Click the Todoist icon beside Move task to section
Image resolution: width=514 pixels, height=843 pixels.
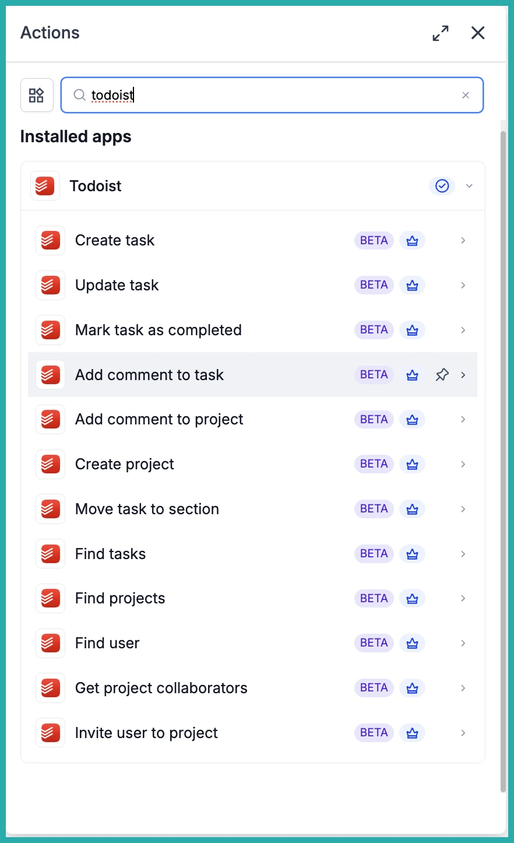[x=50, y=509]
